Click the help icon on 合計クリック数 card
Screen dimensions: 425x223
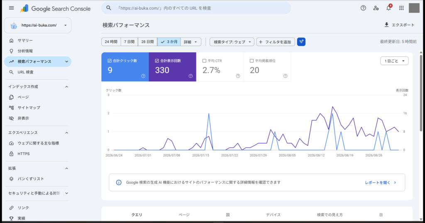pyautogui.click(x=143, y=76)
